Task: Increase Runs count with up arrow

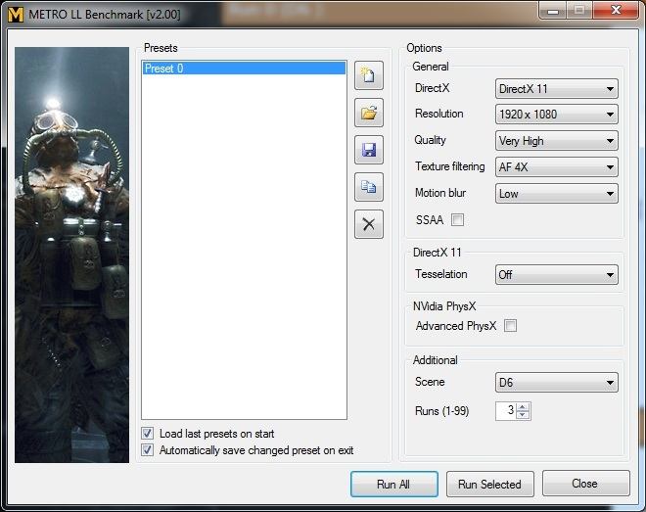Action: click(523, 407)
